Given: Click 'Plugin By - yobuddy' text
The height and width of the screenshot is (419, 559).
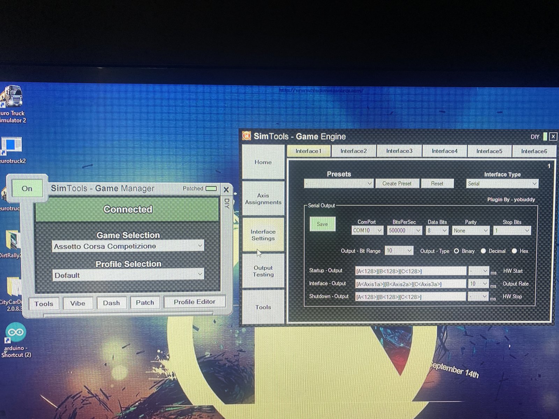Looking at the screenshot, I should point(511,199).
